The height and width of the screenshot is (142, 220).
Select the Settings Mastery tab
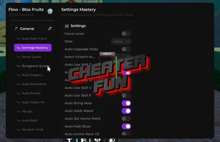(x=33, y=48)
